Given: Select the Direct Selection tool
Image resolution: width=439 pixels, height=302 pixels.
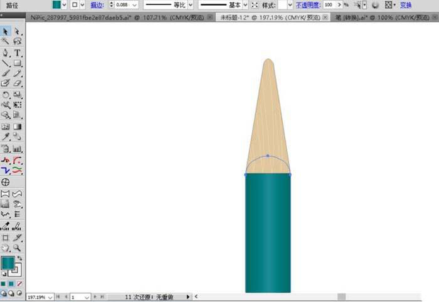Looking at the screenshot, I should click(x=18, y=31).
